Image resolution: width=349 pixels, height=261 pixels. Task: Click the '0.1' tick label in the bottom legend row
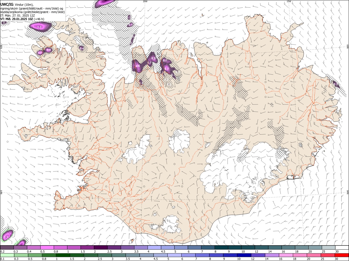coord(2,259)
